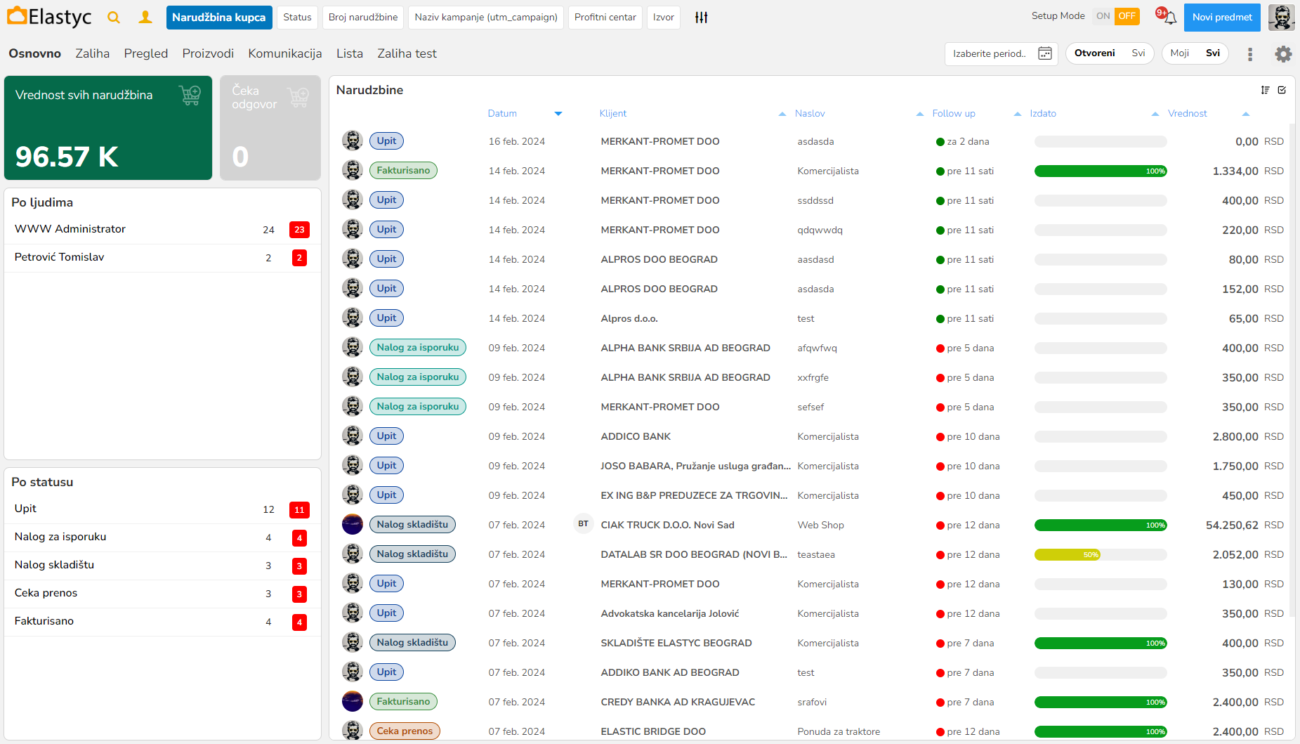This screenshot has width=1300, height=744.
Task: Click the 50% progress bar on DATALAB row
Action: pos(1101,554)
